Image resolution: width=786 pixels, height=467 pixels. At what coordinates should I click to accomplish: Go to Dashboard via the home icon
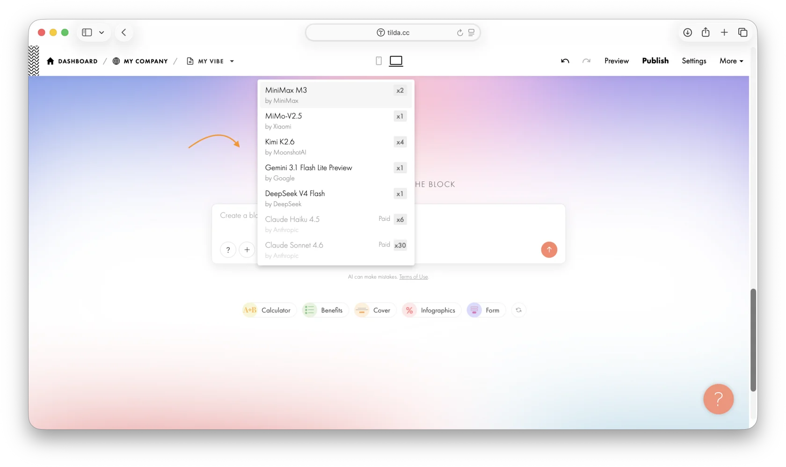pos(51,61)
